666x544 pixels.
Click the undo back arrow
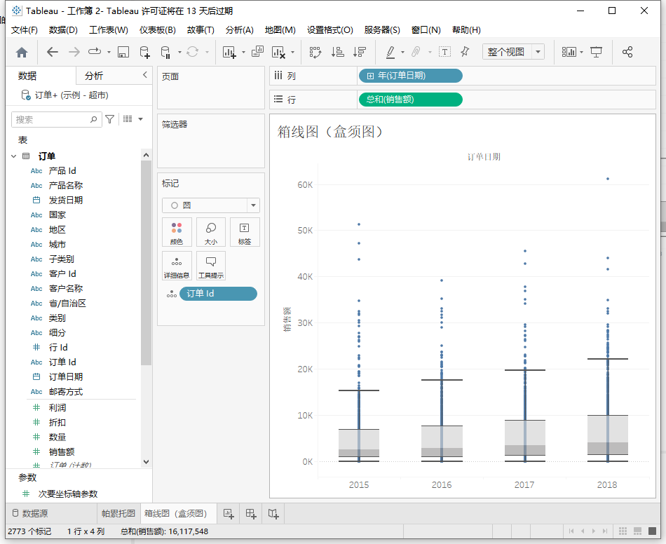[x=53, y=52]
